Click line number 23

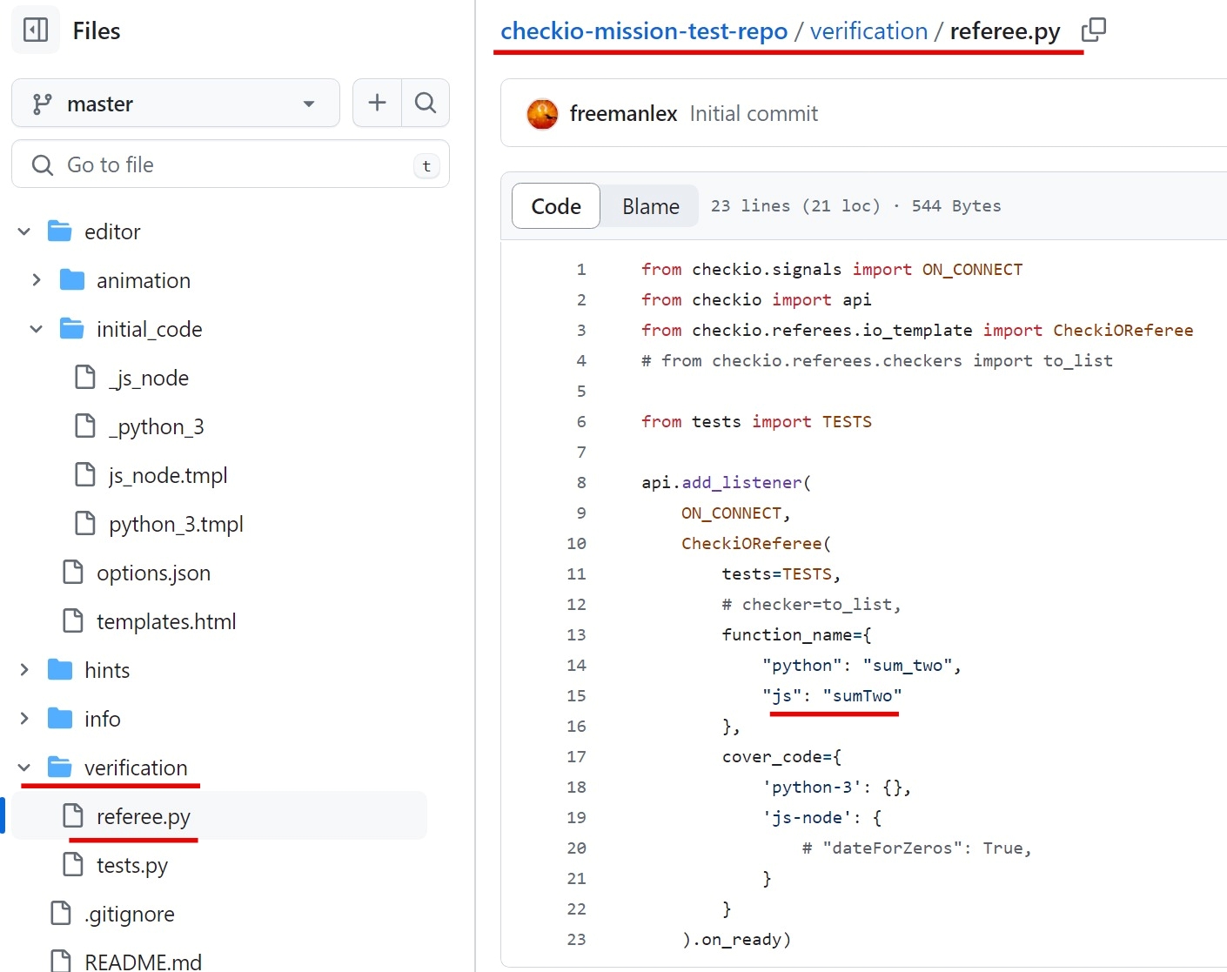[x=576, y=940]
